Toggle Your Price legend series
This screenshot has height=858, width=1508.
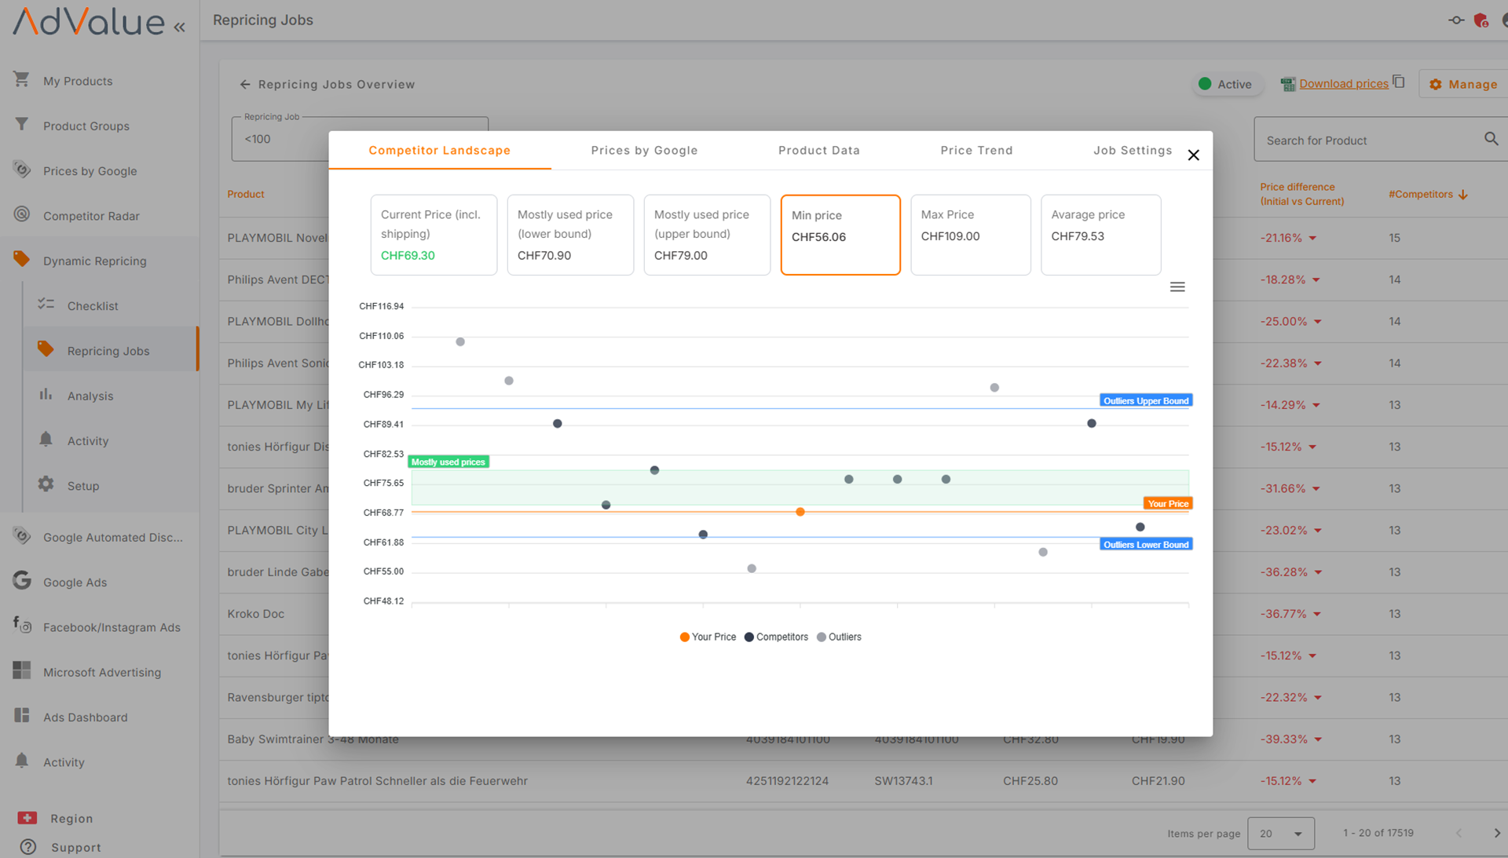pyautogui.click(x=708, y=637)
